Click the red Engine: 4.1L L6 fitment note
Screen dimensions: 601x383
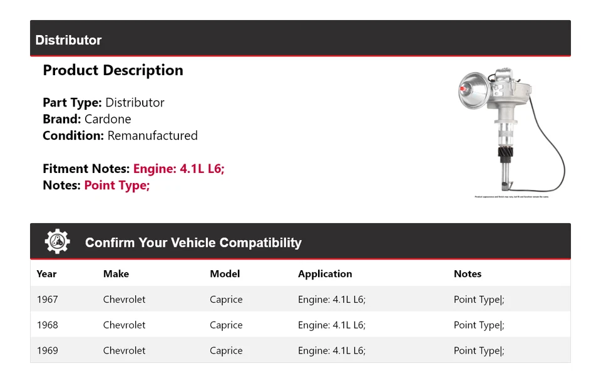[x=178, y=169]
